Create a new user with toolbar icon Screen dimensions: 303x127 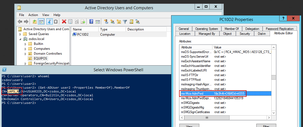pos(106,21)
